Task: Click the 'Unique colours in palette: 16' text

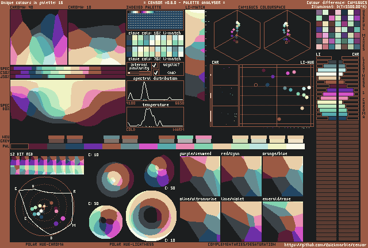Action: click(x=32, y=2)
